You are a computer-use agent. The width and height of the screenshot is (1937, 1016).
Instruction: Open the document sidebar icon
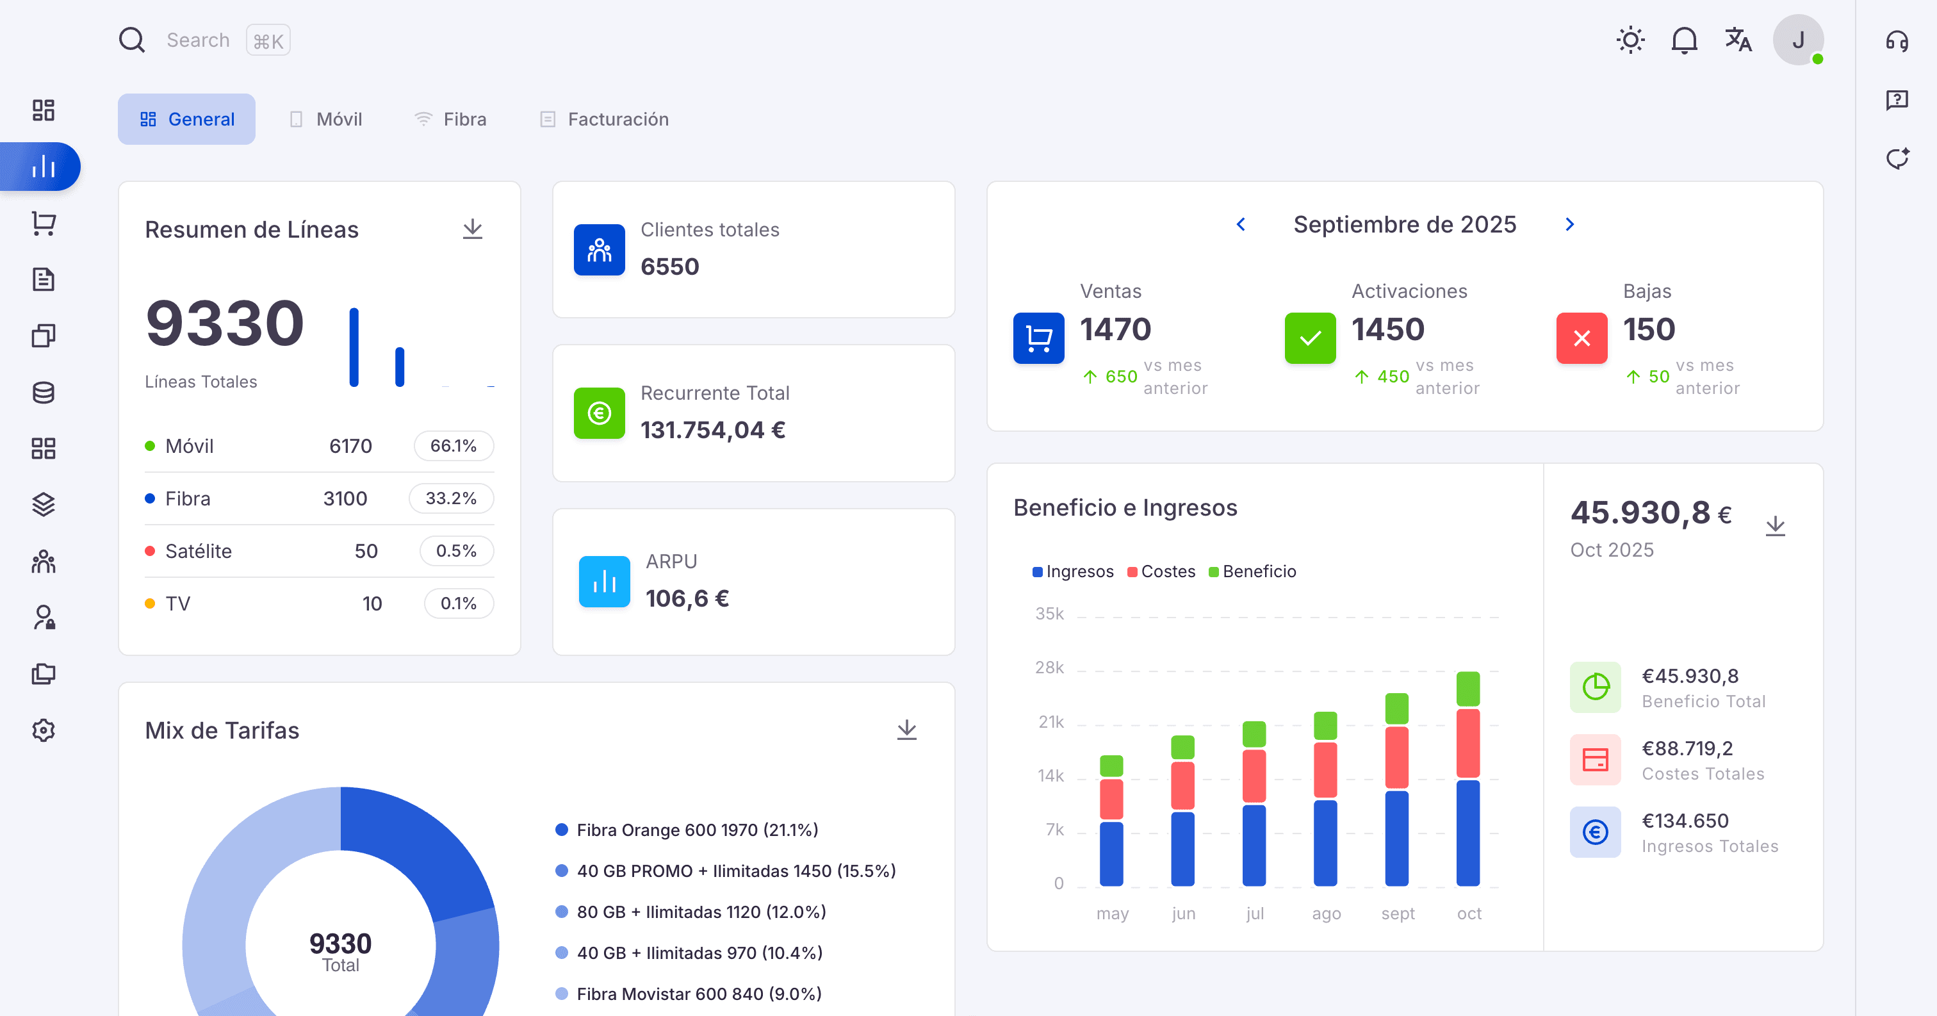click(x=44, y=280)
